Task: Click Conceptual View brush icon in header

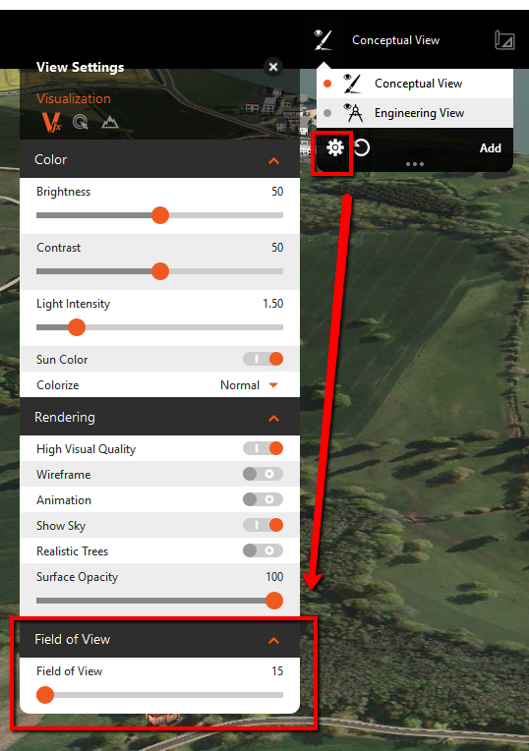Action: click(x=323, y=39)
